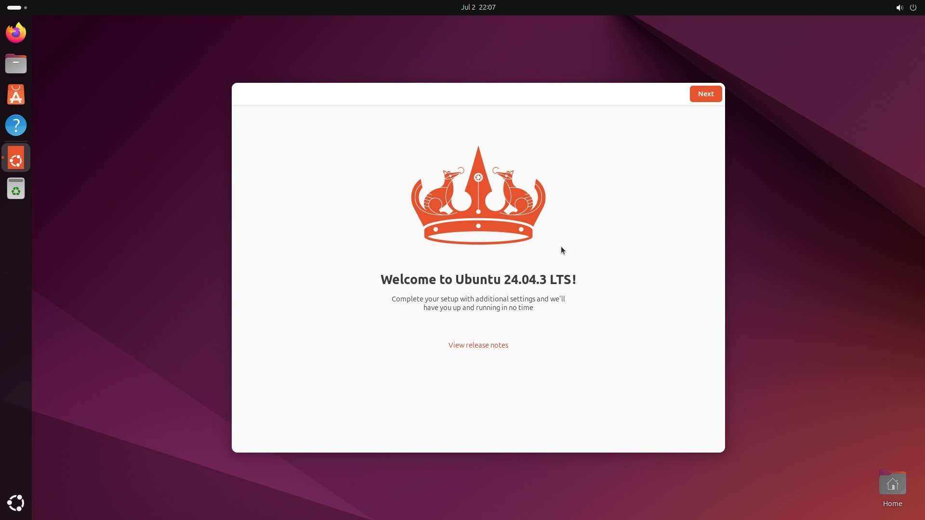Open Firefox from the dock
This screenshot has width=925, height=520.
point(15,32)
